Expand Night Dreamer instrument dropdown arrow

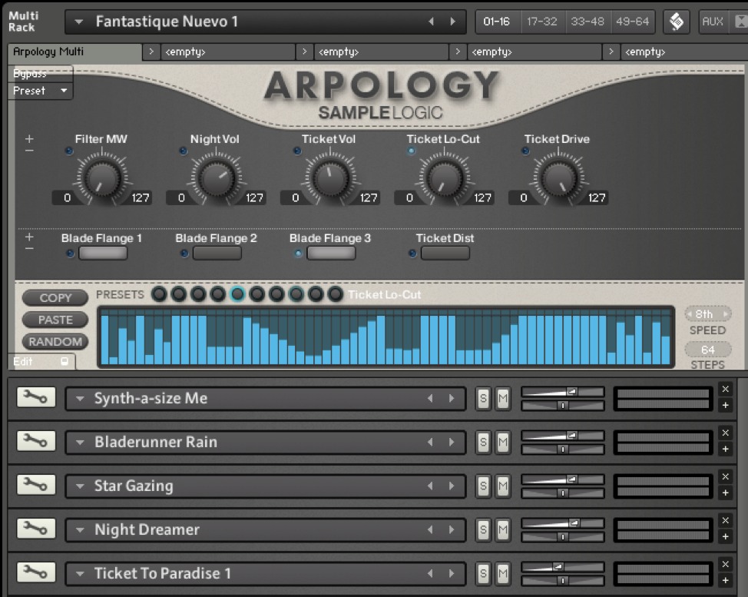(x=80, y=529)
